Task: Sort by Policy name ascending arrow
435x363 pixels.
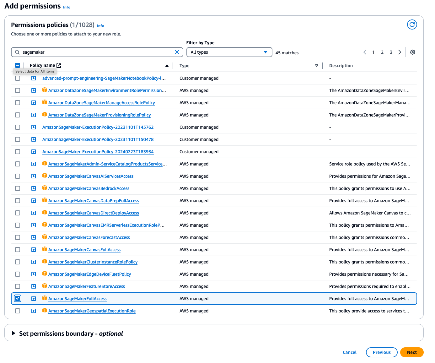Action: coord(167,66)
